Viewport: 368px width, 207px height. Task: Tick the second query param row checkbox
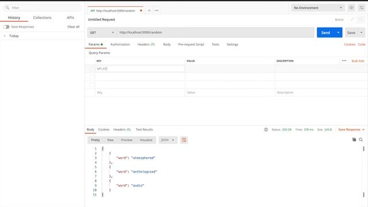92,76
